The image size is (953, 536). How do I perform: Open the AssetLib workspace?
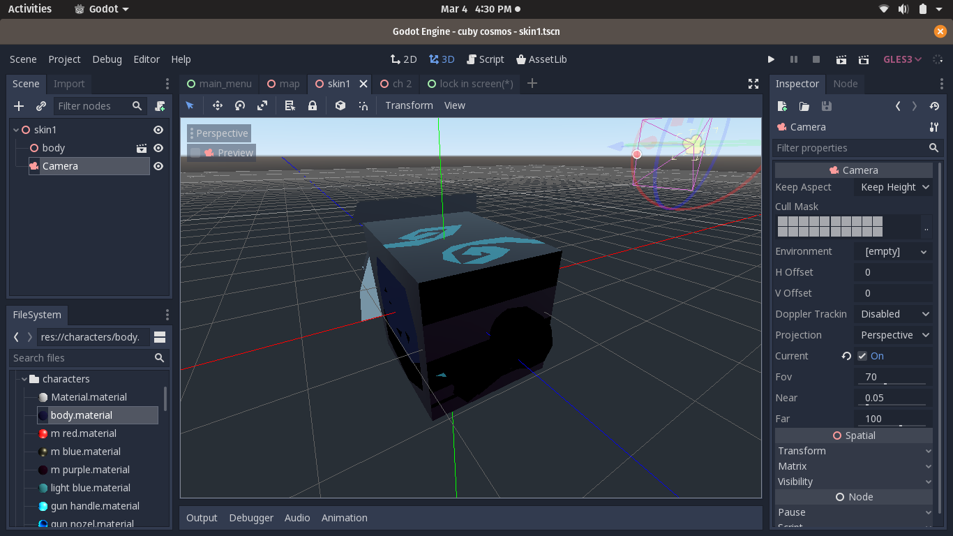[541, 59]
